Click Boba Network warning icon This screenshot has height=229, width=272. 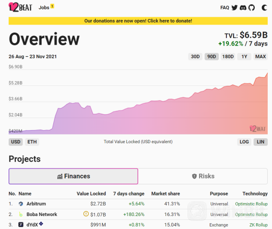click(x=86, y=214)
